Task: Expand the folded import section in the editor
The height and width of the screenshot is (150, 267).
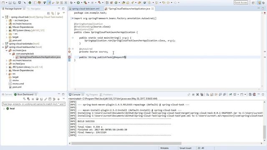Action: (x=72, y=18)
